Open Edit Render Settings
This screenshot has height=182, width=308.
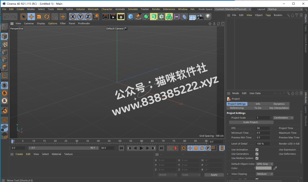(x=121, y=17)
